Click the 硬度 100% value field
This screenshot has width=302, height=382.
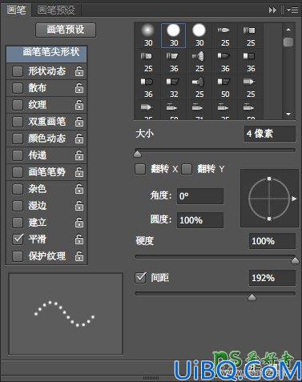[272, 241]
